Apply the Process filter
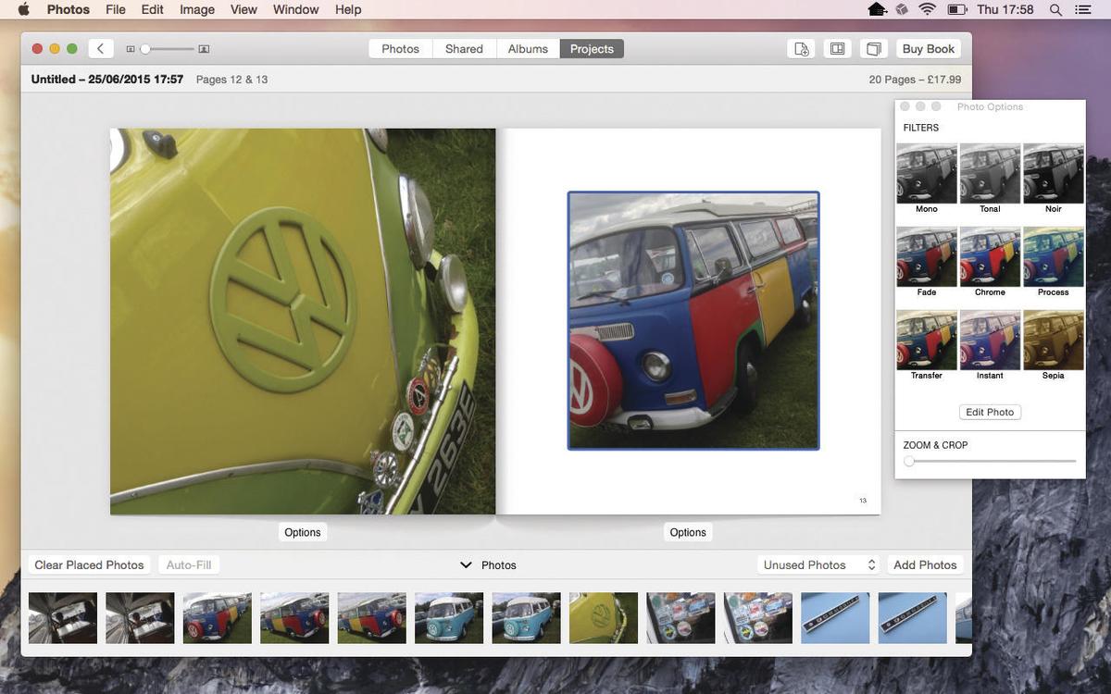 click(x=1053, y=256)
